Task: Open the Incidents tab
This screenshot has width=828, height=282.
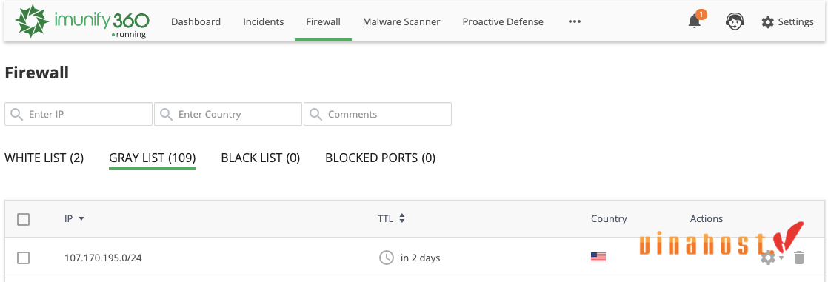Action: pos(264,21)
